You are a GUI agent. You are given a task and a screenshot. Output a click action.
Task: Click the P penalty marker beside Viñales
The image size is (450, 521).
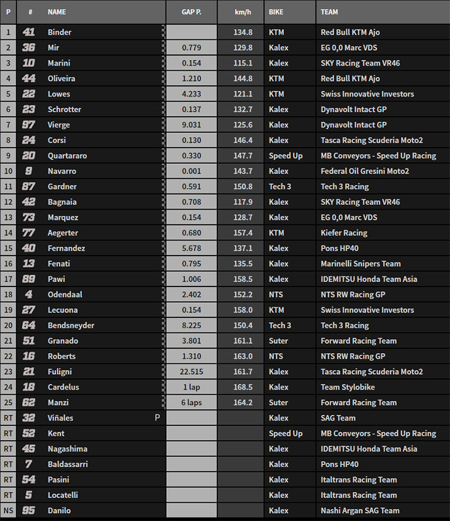point(158,418)
